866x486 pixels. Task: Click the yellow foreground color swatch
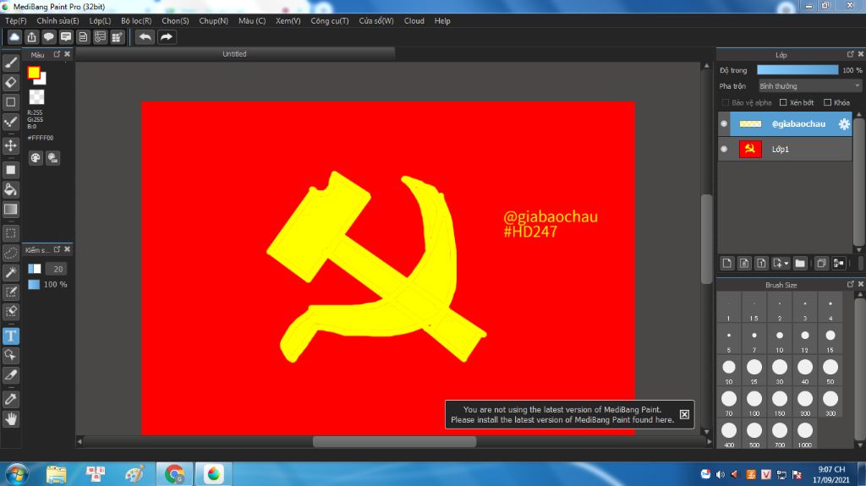[x=34, y=73]
